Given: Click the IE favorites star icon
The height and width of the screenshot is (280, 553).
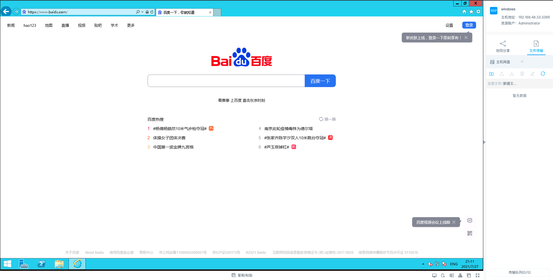Looking at the screenshot, I should 471,12.
